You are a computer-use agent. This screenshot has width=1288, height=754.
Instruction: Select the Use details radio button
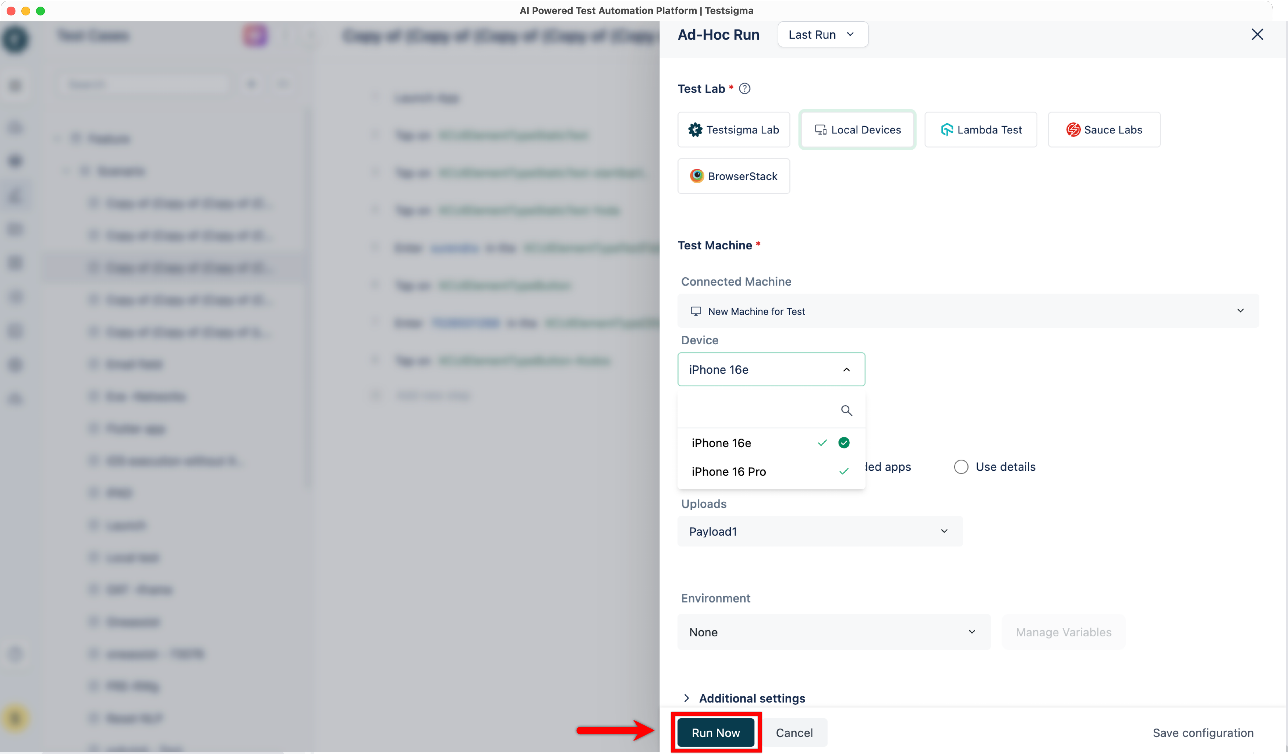coord(961,466)
